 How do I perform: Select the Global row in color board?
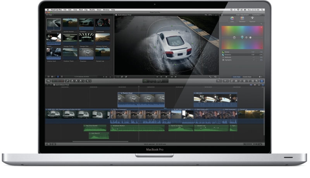(x=243, y=52)
